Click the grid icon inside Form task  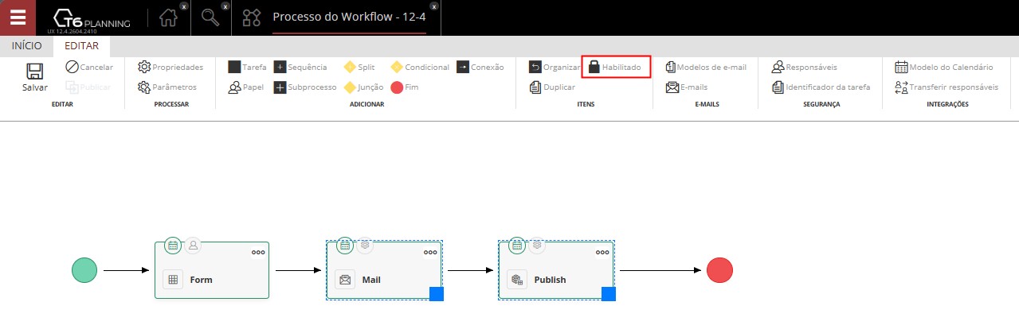click(173, 280)
